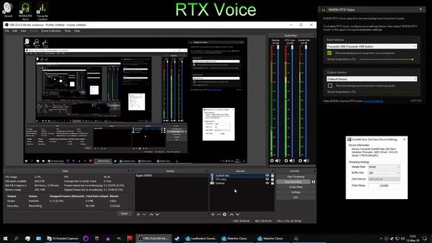Reset stats with Reset button
Screen dimensions: 432x243
coord(124,213)
